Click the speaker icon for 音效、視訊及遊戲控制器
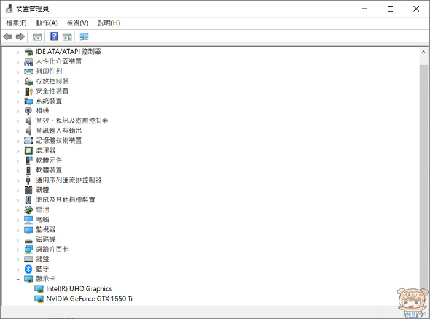430x319 pixels. pyautogui.click(x=28, y=121)
